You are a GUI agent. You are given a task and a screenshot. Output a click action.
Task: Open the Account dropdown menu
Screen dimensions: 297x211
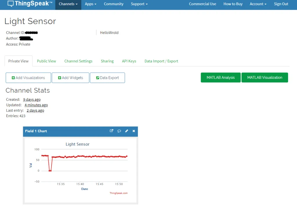[x=258, y=4]
